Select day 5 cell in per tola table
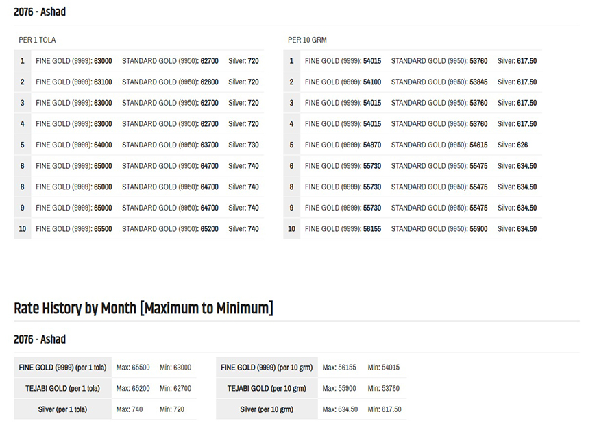This screenshot has height=432, width=610. tap(23, 145)
